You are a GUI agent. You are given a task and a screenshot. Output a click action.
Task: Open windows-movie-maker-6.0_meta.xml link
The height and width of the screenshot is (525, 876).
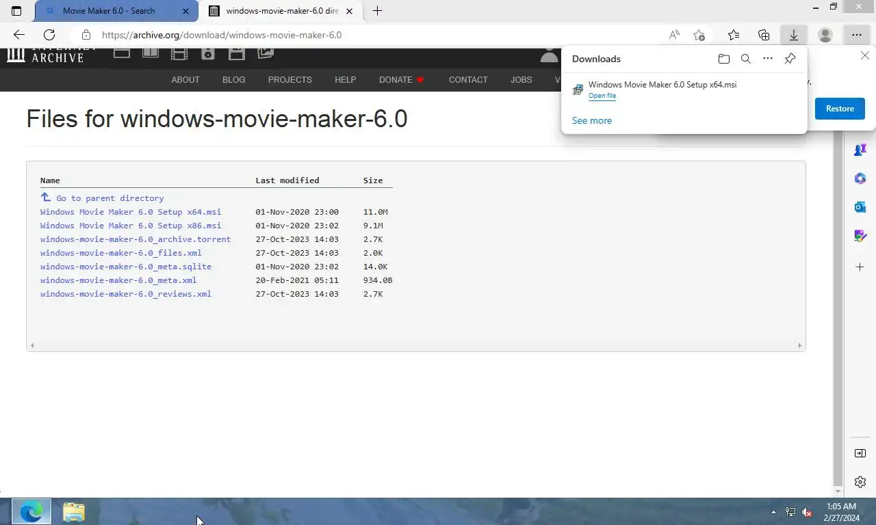tap(118, 280)
